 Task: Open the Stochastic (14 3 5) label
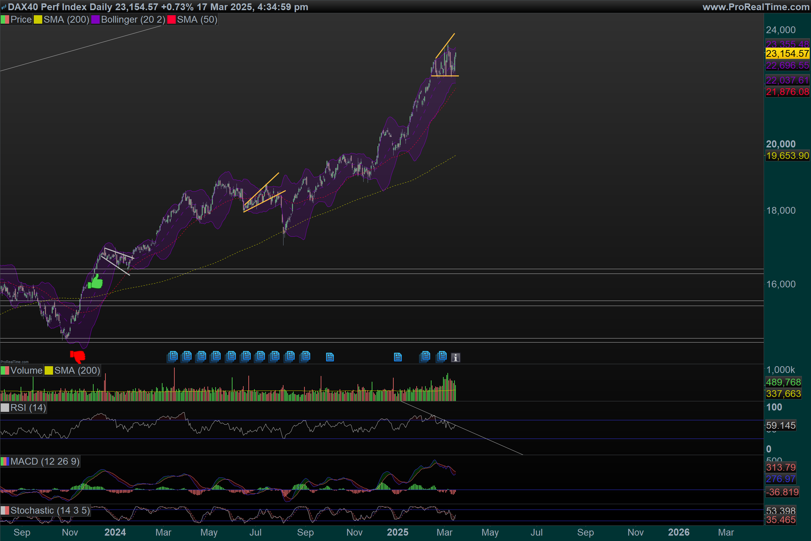(50, 510)
